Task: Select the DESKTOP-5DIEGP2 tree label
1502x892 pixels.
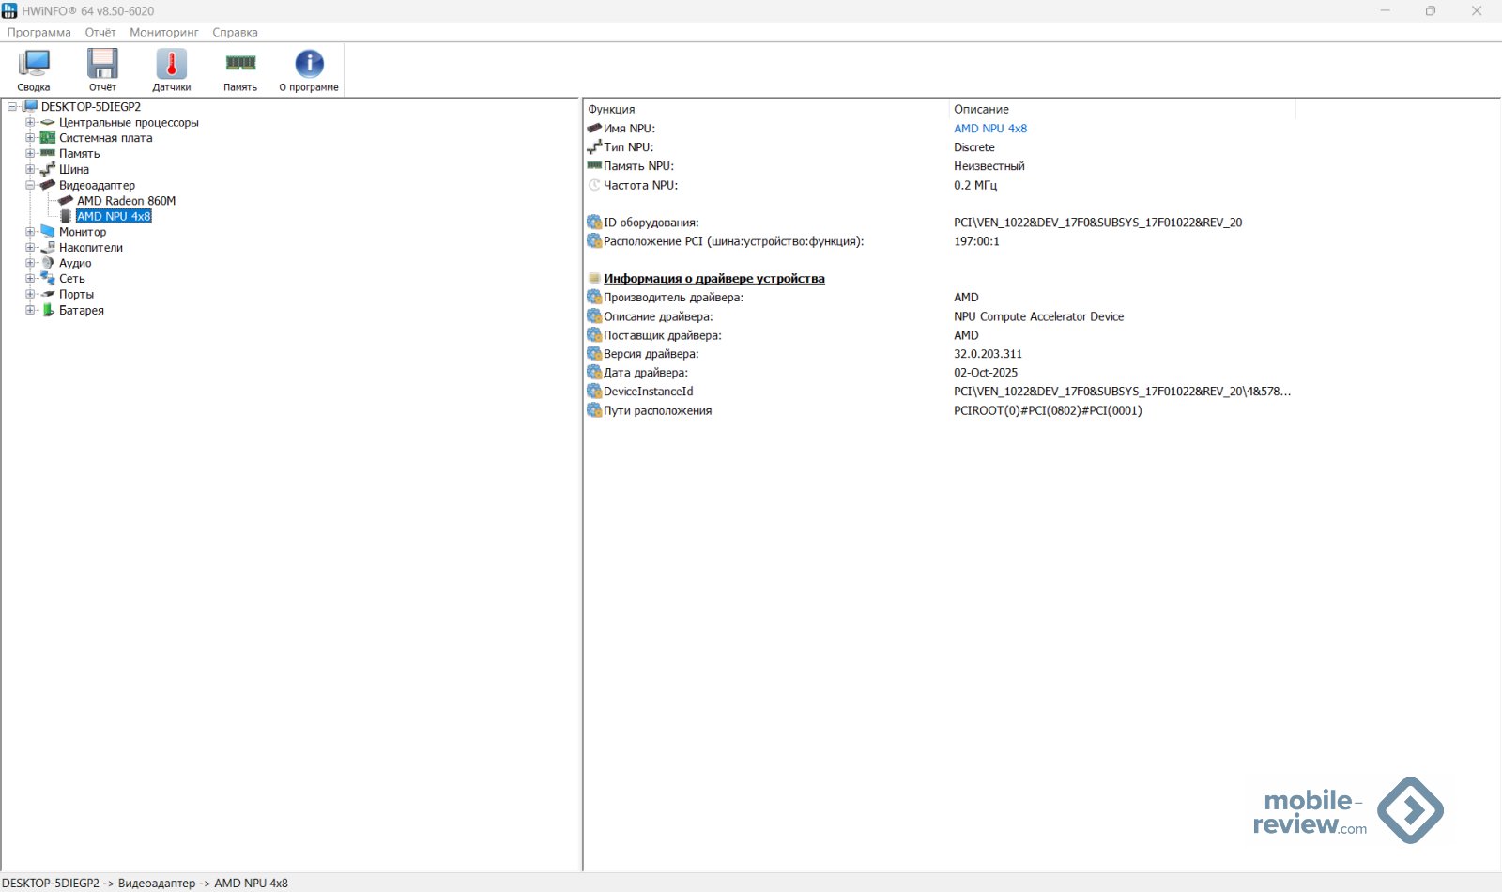Action: point(91,107)
